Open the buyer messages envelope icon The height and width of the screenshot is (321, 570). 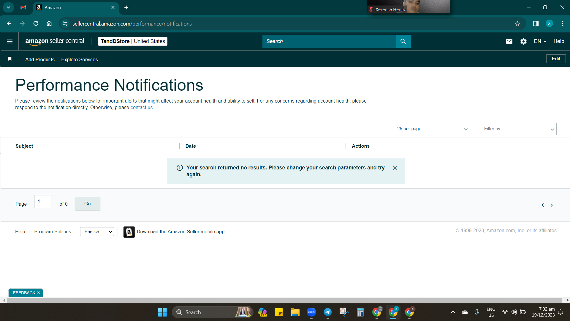pyautogui.click(x=509, y=41)
